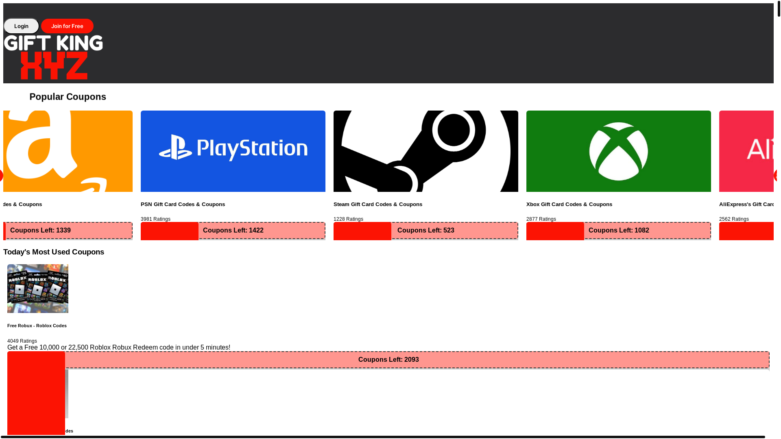Viewport: 781px width, 439px height.
Task: Click the 2877 Ratings text
Action: (x=541, y=219)
